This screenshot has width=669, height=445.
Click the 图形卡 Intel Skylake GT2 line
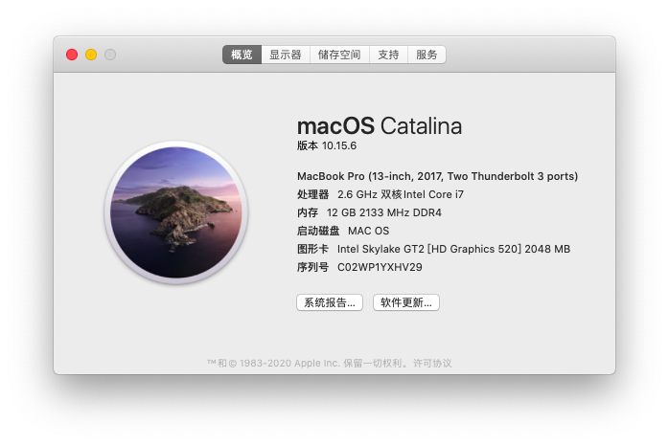pos(433,249)
